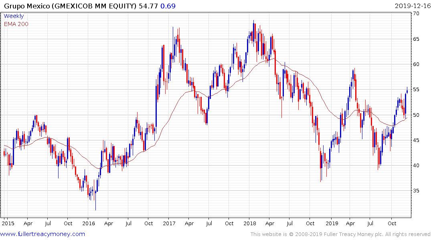The width and height of the screenshot is (431, 240).
Task: Click the 45 price axis label
Action: point(416,140)
